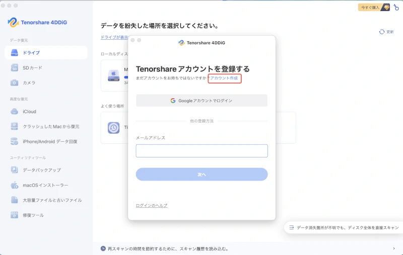Open iPhone/Android データ回復 icon
This screenshot has width=403, height=255.
pos(15,141)
